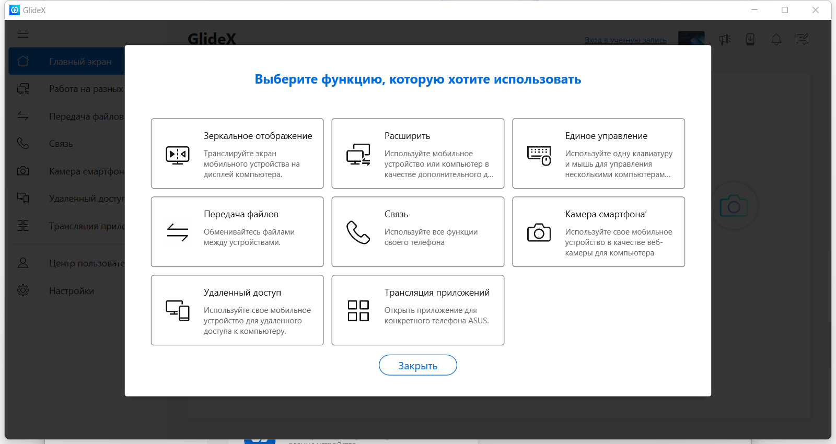Click the large round camera button behind the dialog
This screenshot has height=444, width=836.
[x=734, y=206]
